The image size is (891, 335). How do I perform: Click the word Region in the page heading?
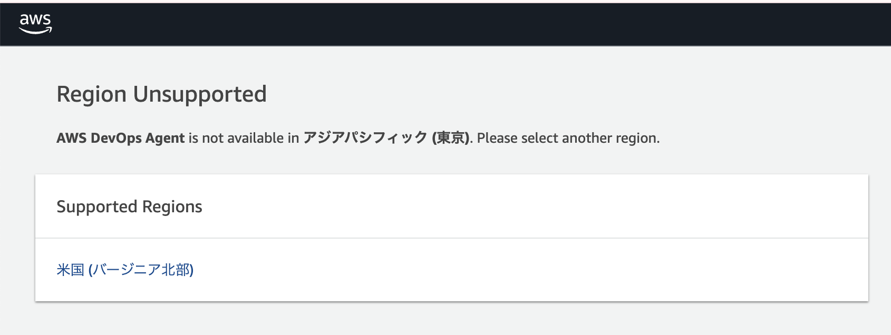(91, 94)
